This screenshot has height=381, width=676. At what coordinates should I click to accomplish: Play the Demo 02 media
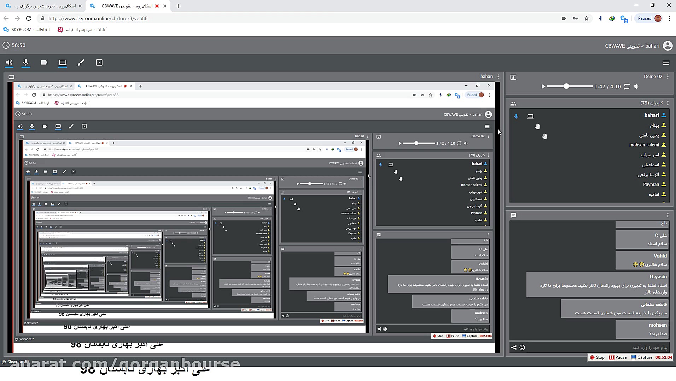(x=543, y=86)
